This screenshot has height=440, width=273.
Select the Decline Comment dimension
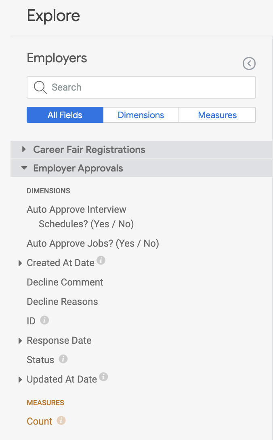tap(65, 282)
